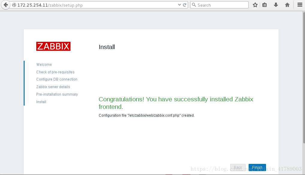Focus the browser Search field
The height and width of the screenshot is (175, 305).
219,5
